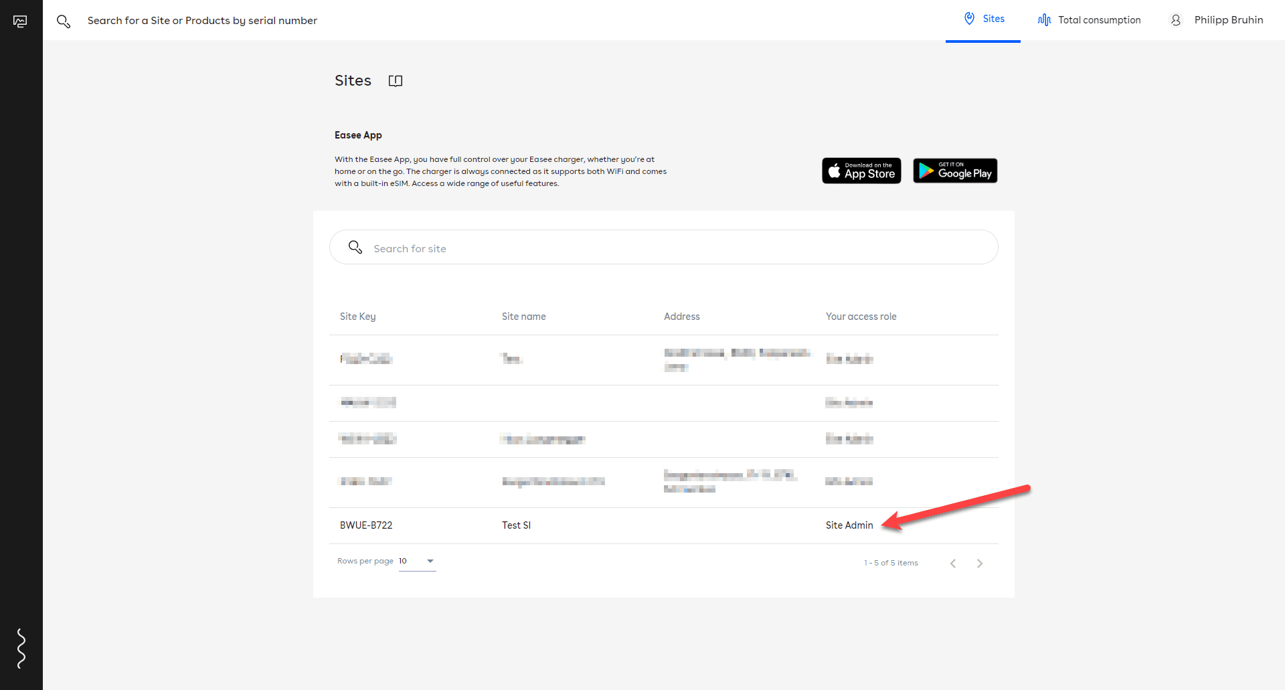
Task: Open the Total consumption tab
Action: (x=1089, y=20)
